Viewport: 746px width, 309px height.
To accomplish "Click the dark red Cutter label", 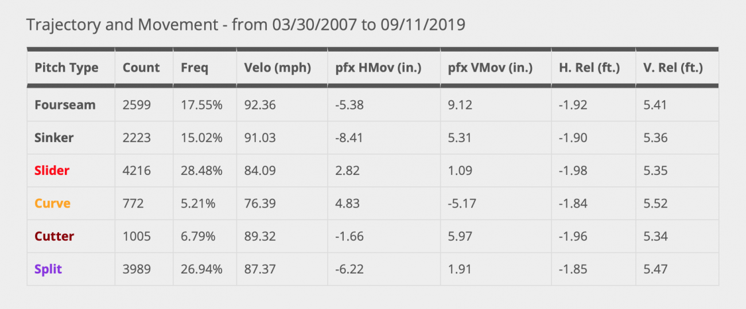I will tap(54, 236).
